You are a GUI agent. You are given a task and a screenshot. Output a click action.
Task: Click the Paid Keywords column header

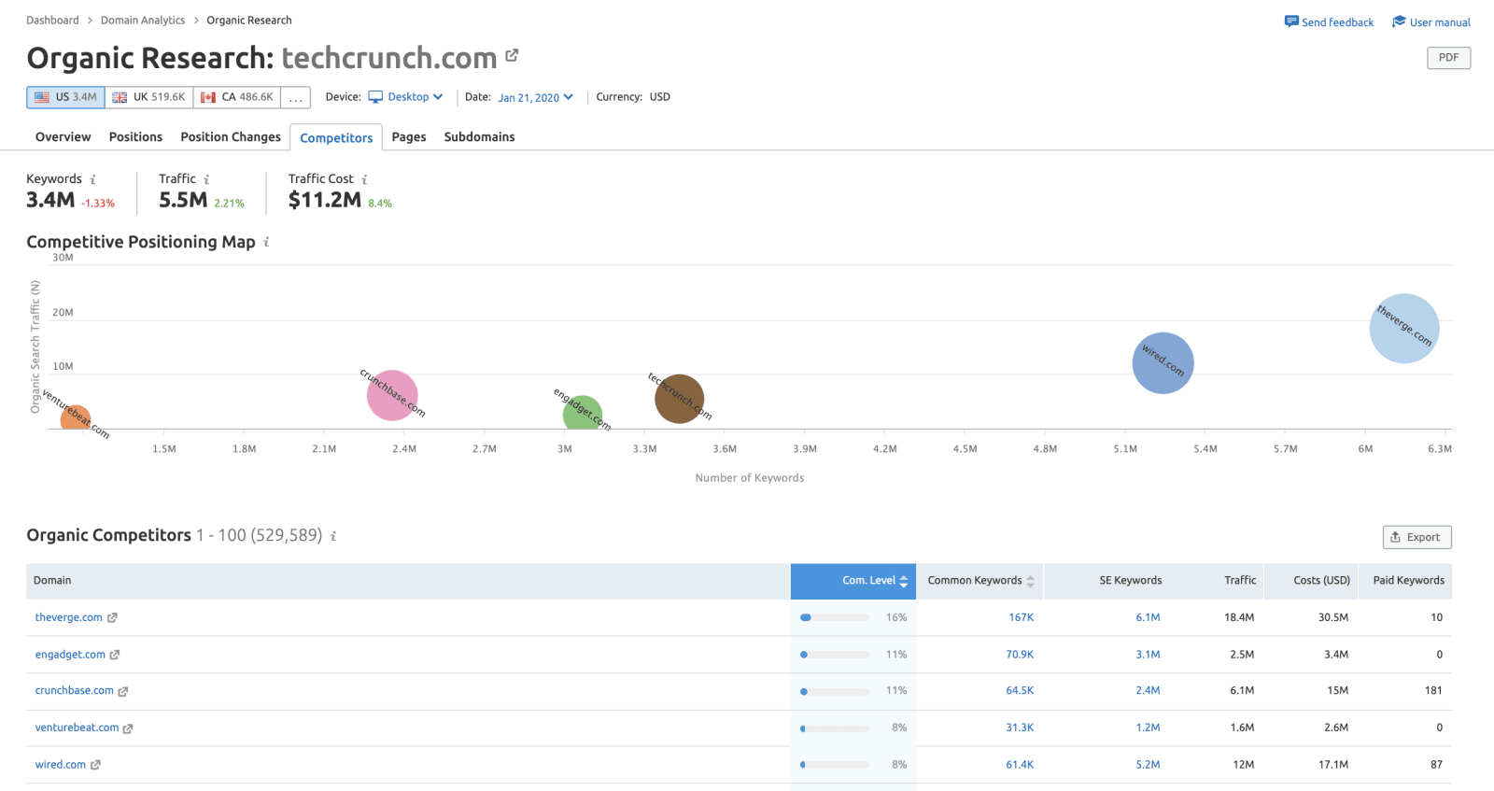point(1408,581)
